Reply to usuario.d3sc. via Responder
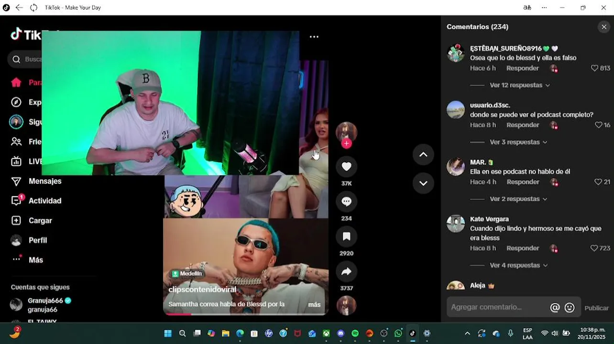614x344 pixels. tap(523, 125)
